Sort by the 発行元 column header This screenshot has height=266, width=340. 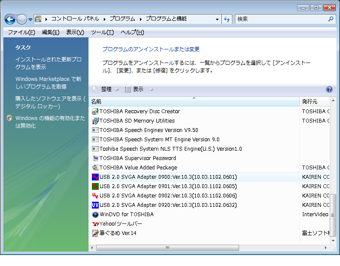point(314,101)
